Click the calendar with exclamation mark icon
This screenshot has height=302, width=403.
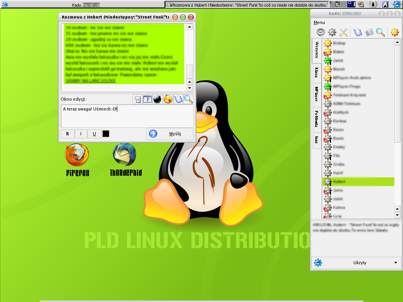click(x=148, y=99)
